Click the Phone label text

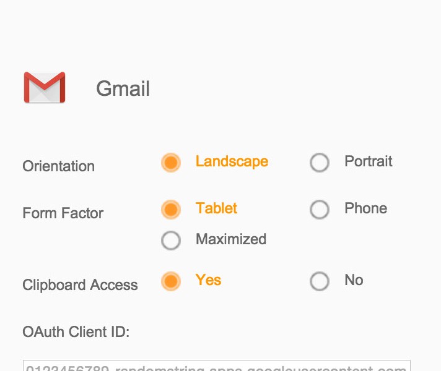[365, 209]
